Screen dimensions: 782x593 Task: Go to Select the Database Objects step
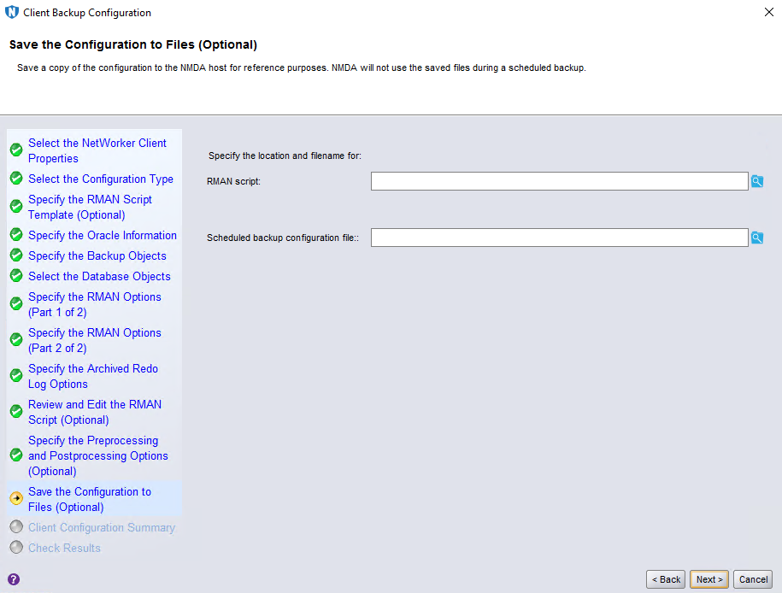point(99,277)
